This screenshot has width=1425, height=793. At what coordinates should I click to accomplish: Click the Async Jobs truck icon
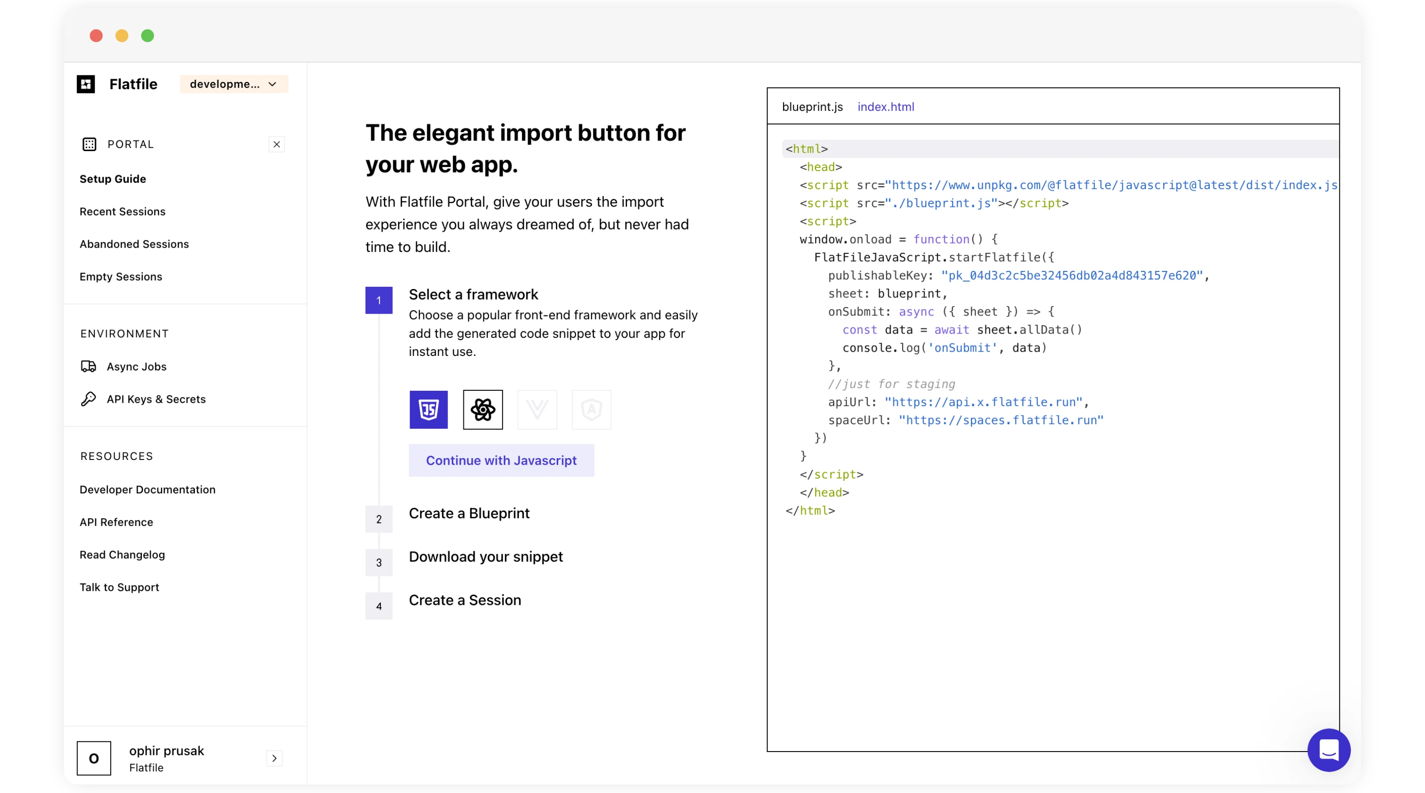[89, 367]
